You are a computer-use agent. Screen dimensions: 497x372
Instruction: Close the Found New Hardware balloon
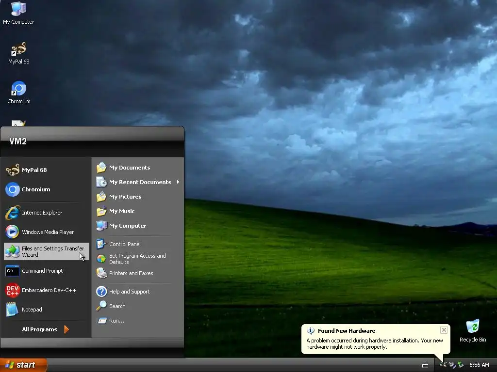point(444,330)
